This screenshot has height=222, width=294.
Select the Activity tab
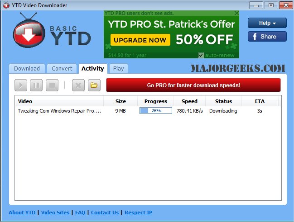(93, 69)
